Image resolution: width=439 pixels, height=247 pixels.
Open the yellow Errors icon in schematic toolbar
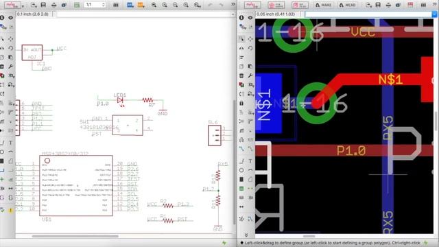(x=11, y=210)
